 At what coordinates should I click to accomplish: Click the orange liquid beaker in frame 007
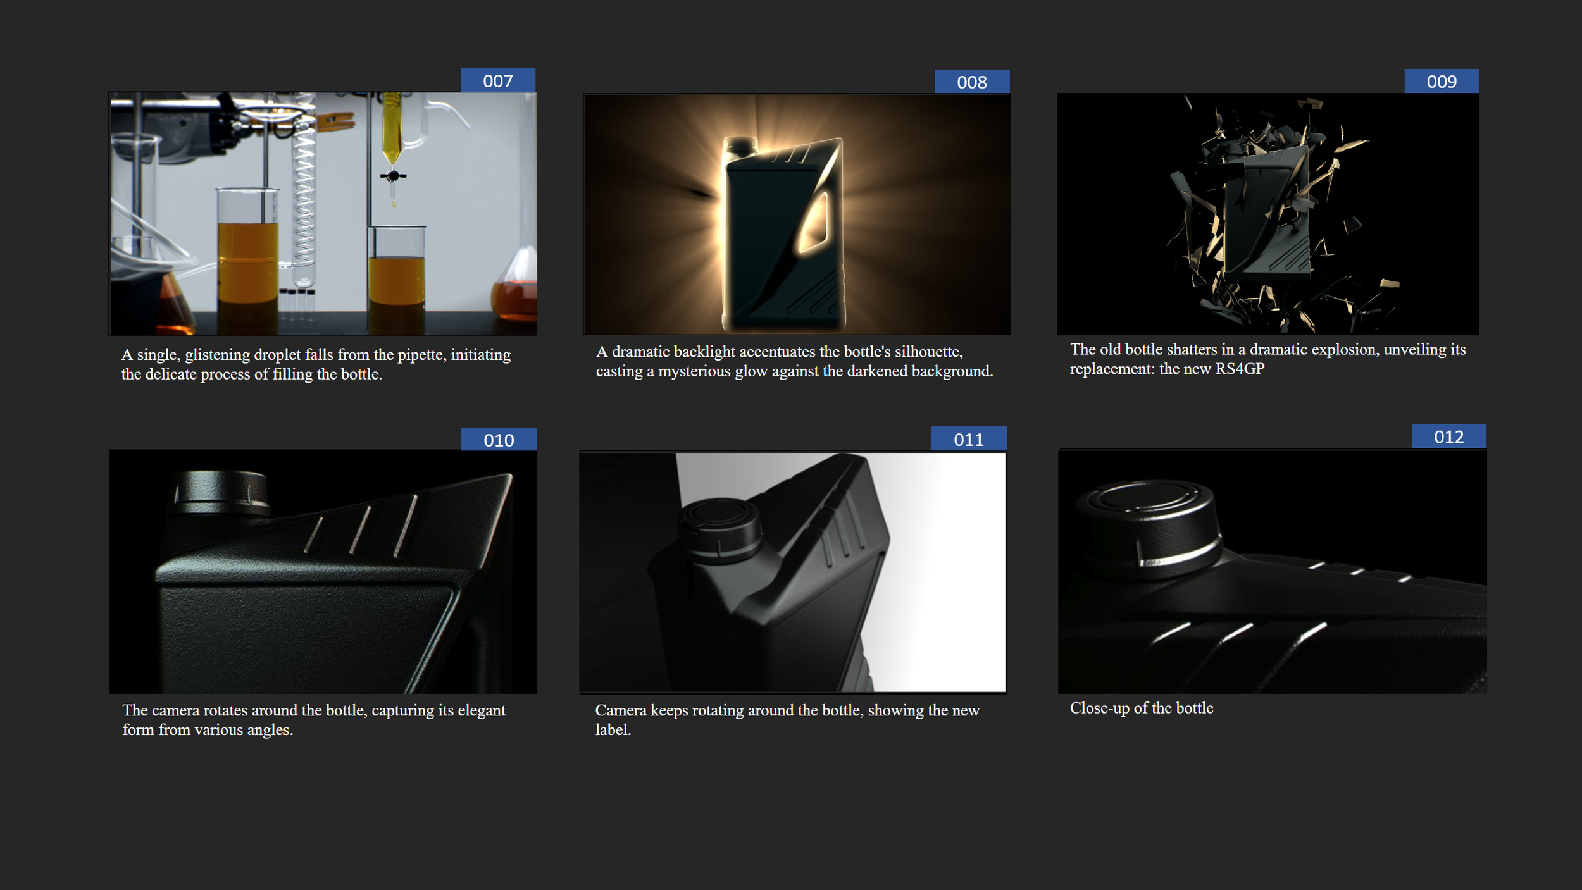click(x=247, y=266)
